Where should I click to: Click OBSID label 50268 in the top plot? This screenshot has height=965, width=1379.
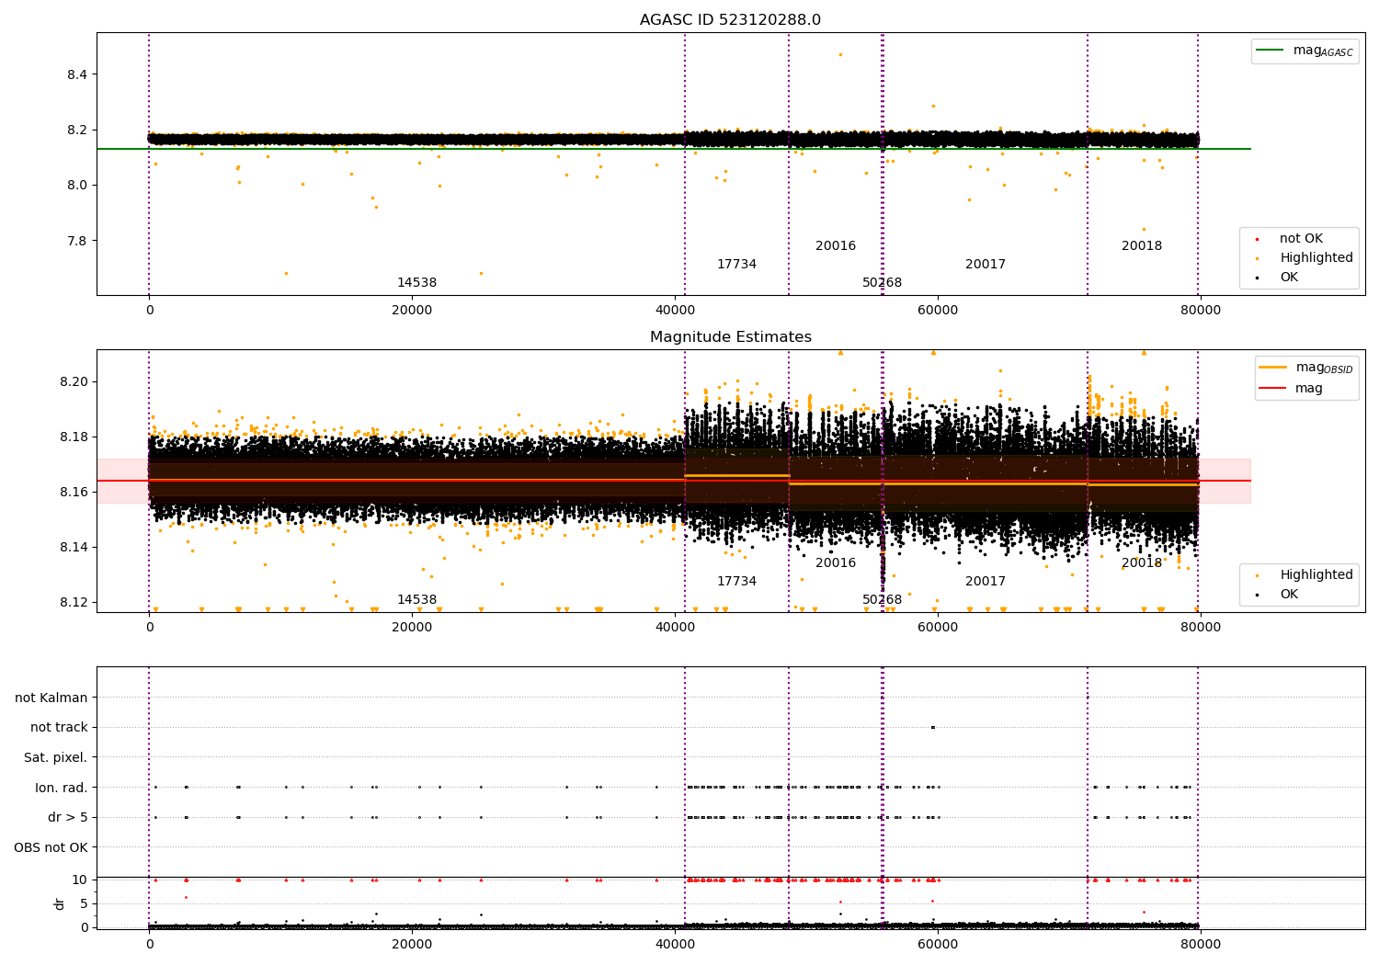(883, 283)
